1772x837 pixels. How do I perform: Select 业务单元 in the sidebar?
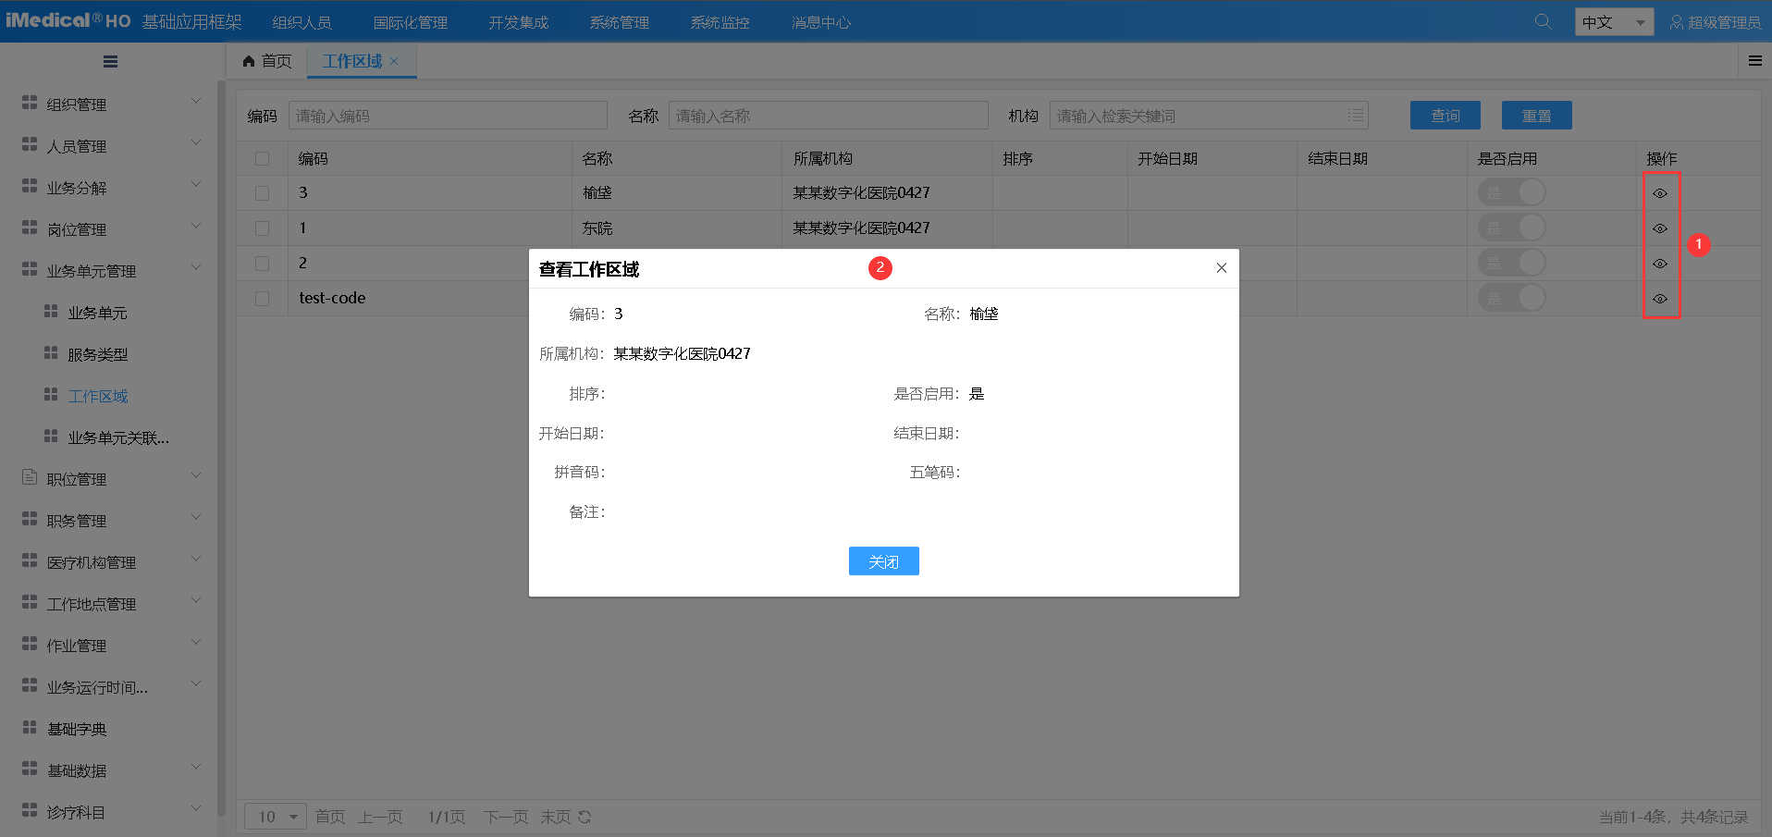pyautogui.click(x=96, y=312)
